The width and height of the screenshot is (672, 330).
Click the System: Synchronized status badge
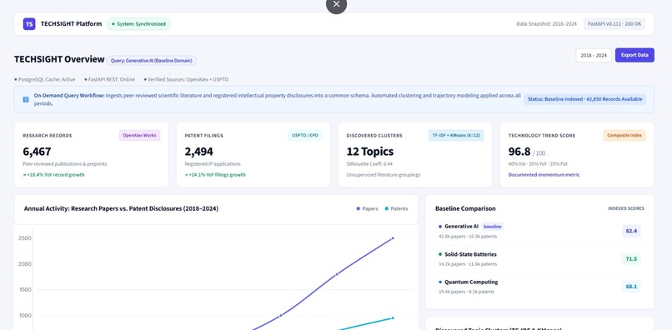tap(138, 24)
